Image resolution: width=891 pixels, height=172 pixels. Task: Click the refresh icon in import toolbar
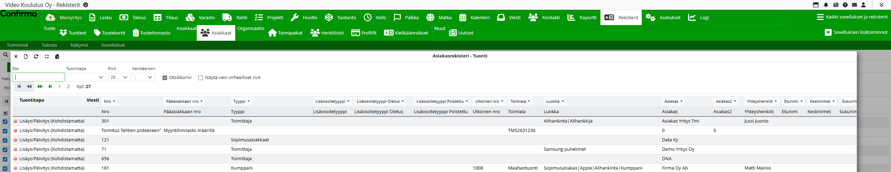coord(36,56)
